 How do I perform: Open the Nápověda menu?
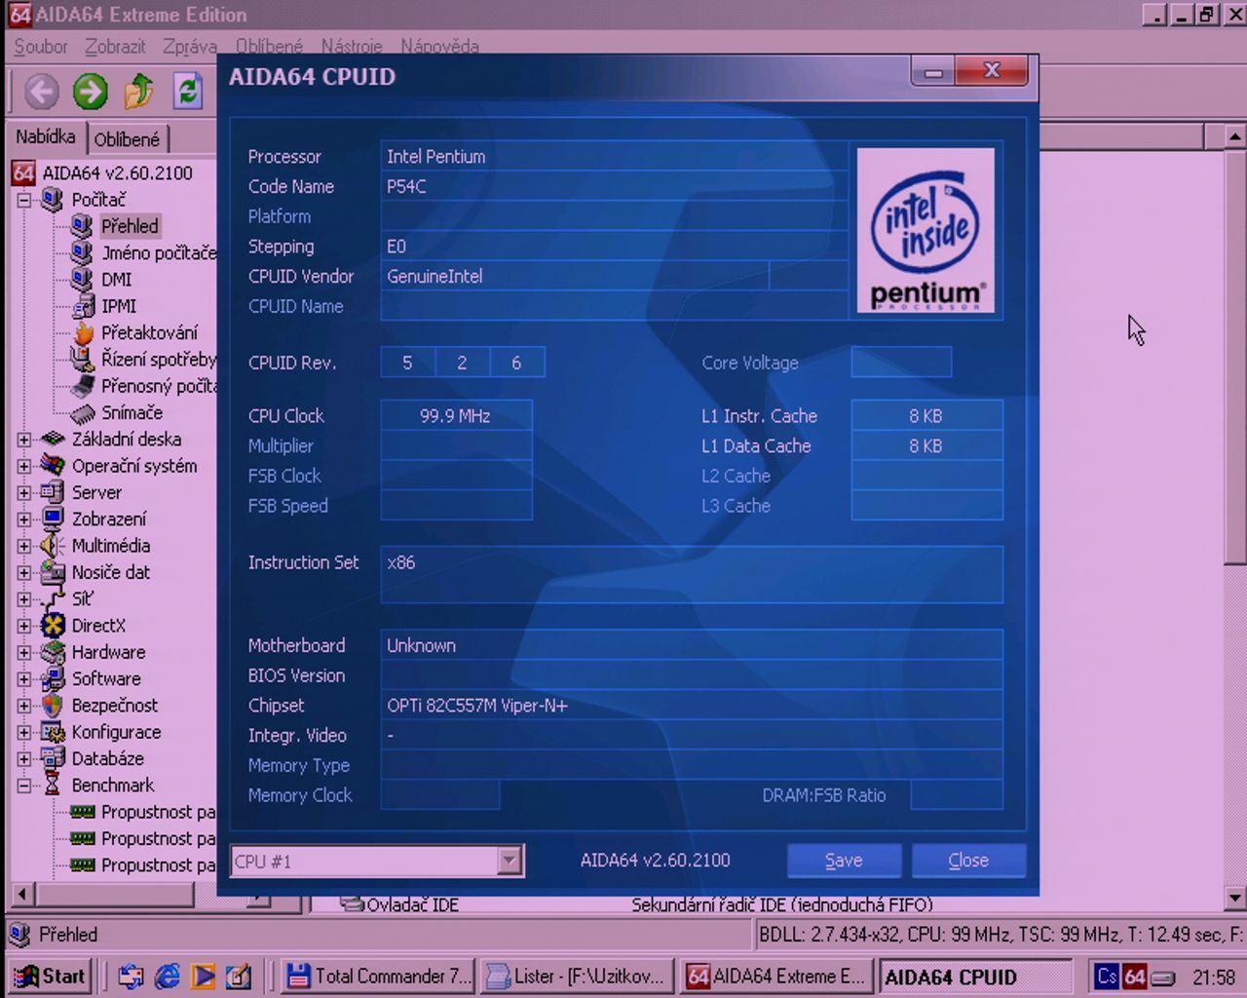(439, 46)
